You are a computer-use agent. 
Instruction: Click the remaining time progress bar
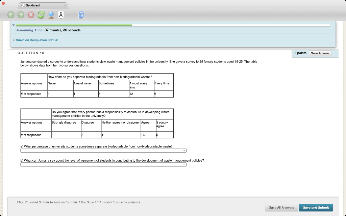point(173,25)
